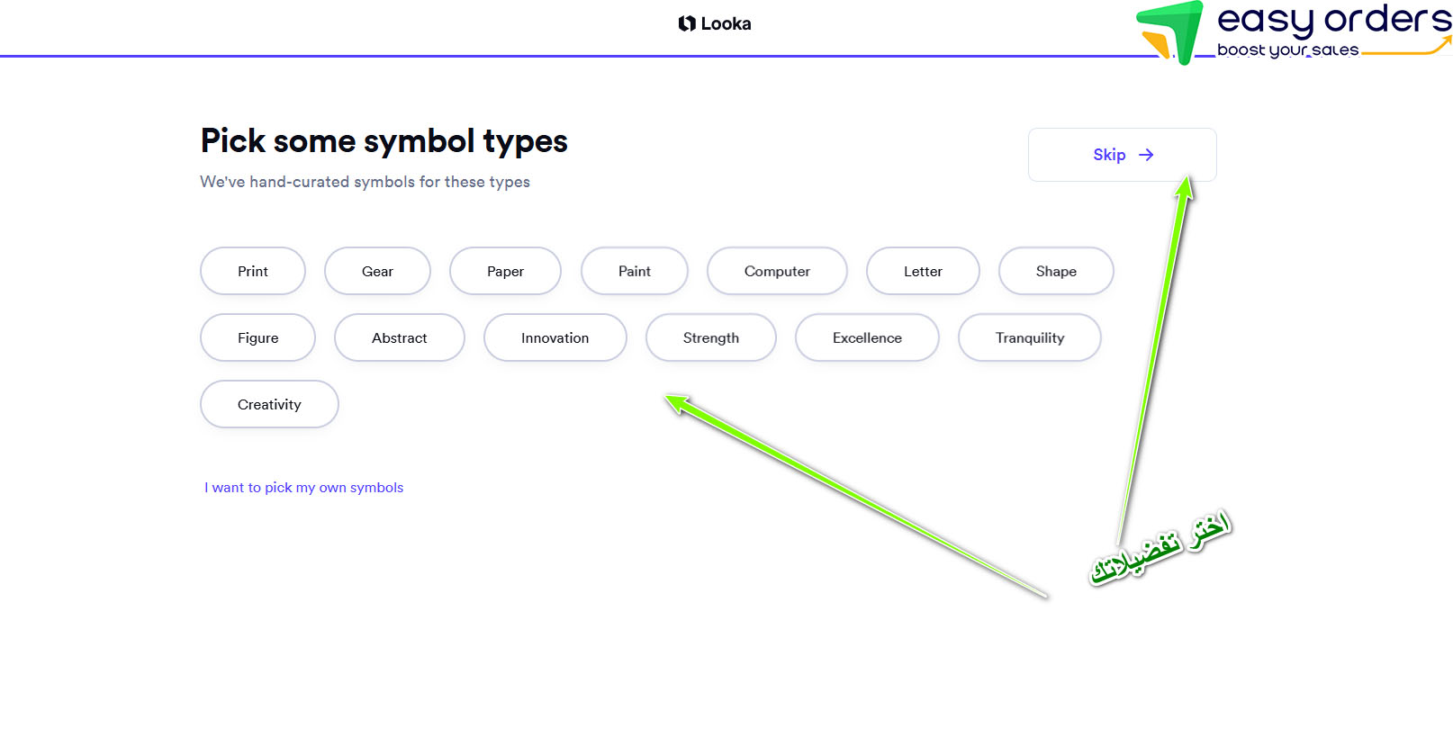Toggle the Creativity symbol type

(269, 404)
